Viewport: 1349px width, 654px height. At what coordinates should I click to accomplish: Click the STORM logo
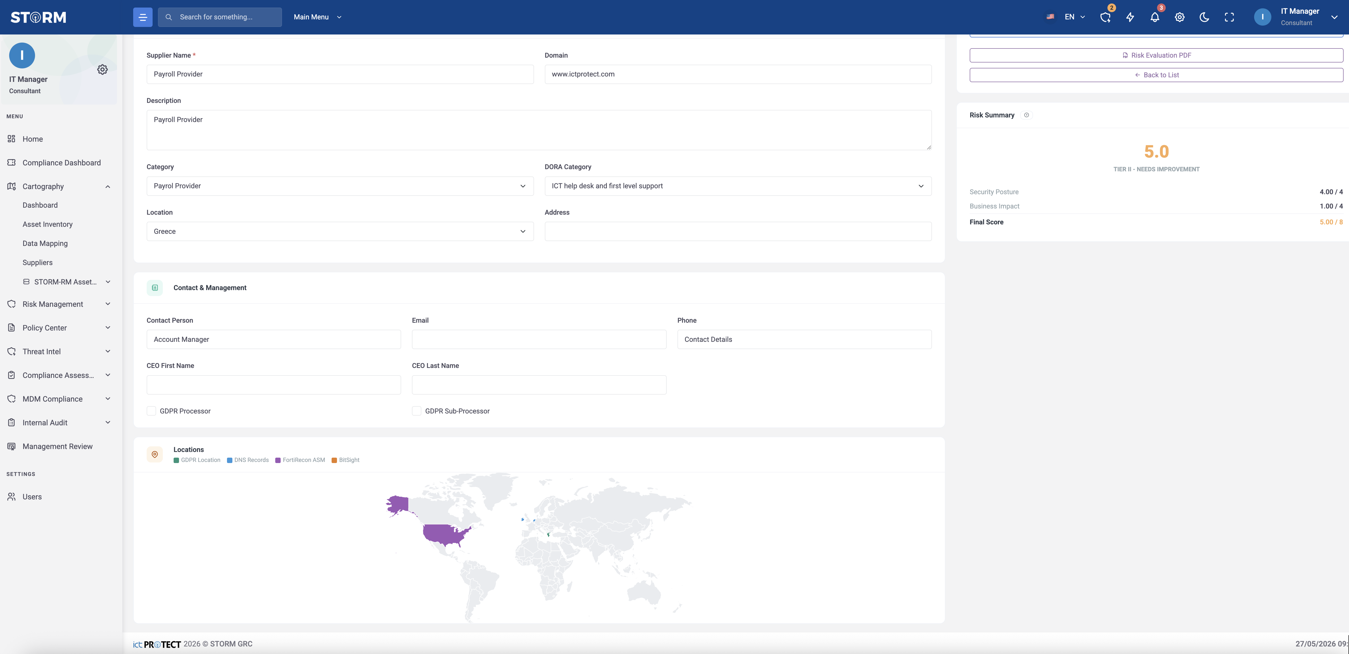click(39, 17)
